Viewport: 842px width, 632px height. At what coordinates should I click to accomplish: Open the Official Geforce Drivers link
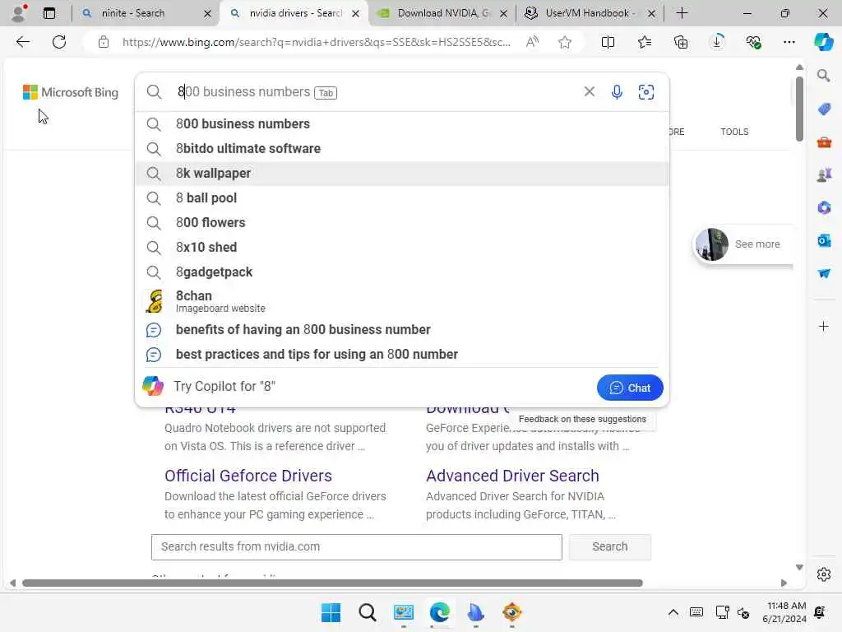point(248,476)
